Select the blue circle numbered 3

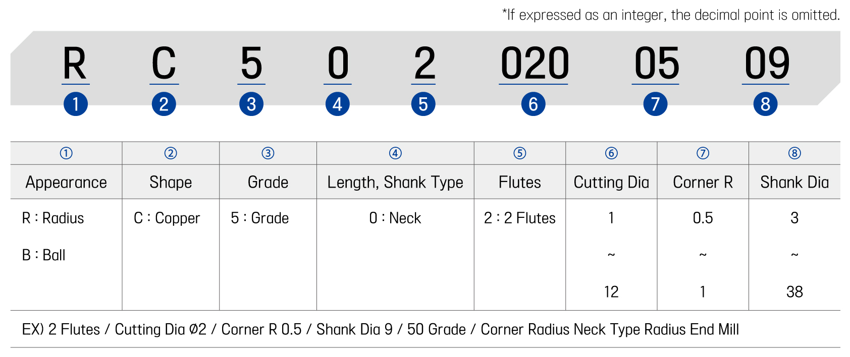click(251, 104)
